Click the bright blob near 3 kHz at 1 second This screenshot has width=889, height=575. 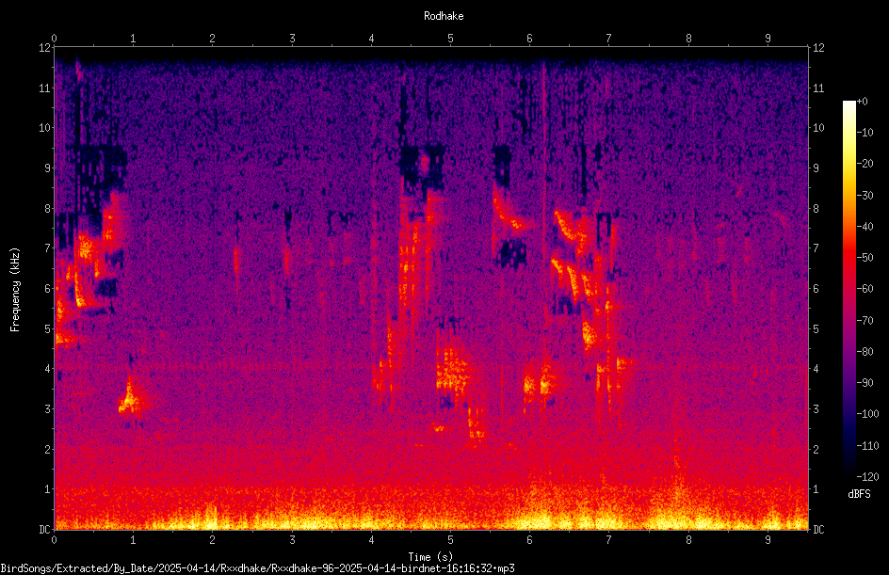point(131,398)
